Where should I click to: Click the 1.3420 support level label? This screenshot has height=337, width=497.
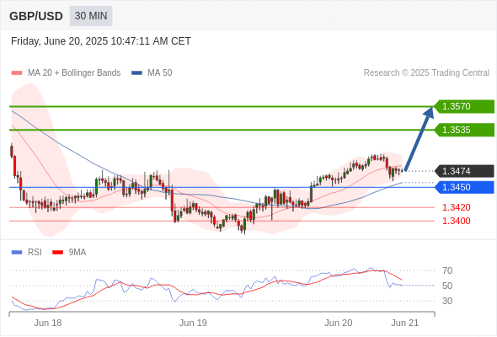tap(456, 207)
